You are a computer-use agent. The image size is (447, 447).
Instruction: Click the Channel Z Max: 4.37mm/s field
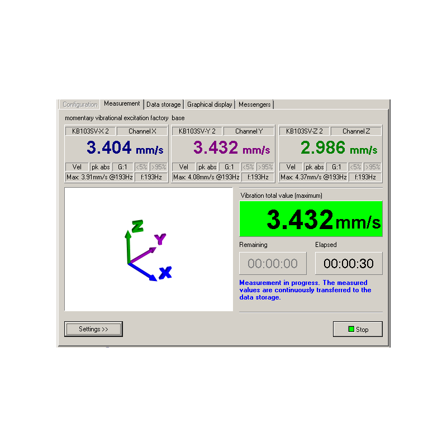click(313, 177)
